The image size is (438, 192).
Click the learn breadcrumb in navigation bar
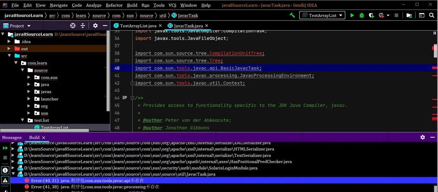click(x=81, y=15)
